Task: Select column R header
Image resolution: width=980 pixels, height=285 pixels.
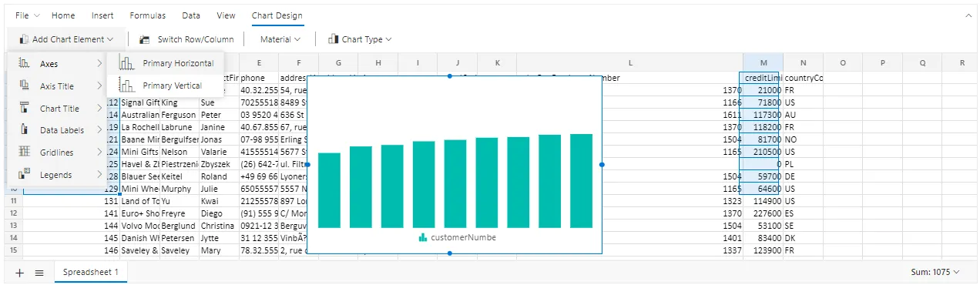Action: (962, 62)
